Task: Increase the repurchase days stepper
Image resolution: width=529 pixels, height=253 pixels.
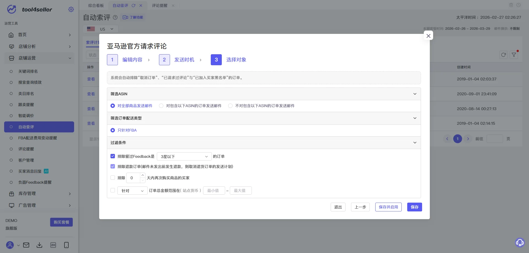Action: tap(142, 175)
